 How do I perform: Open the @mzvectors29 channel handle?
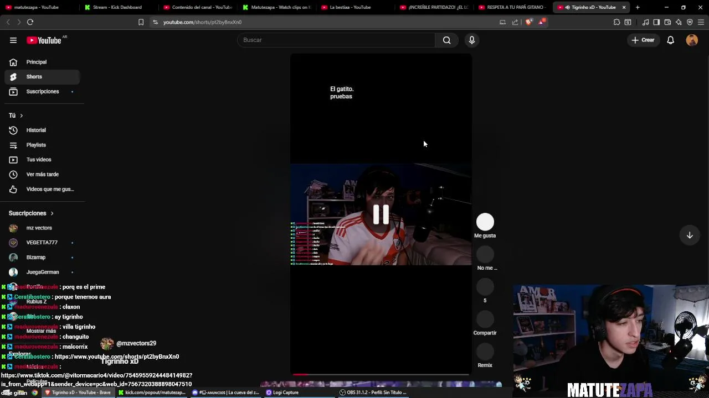[136, 343]
